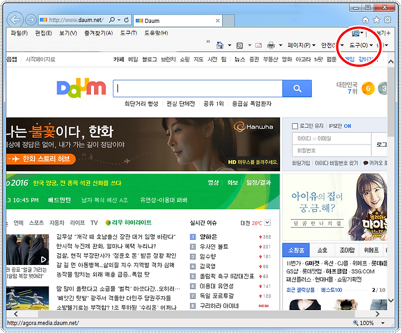Viewport: 401px width, 333px height.
Task: Open the 도구(T) menu
Action: 129,33
